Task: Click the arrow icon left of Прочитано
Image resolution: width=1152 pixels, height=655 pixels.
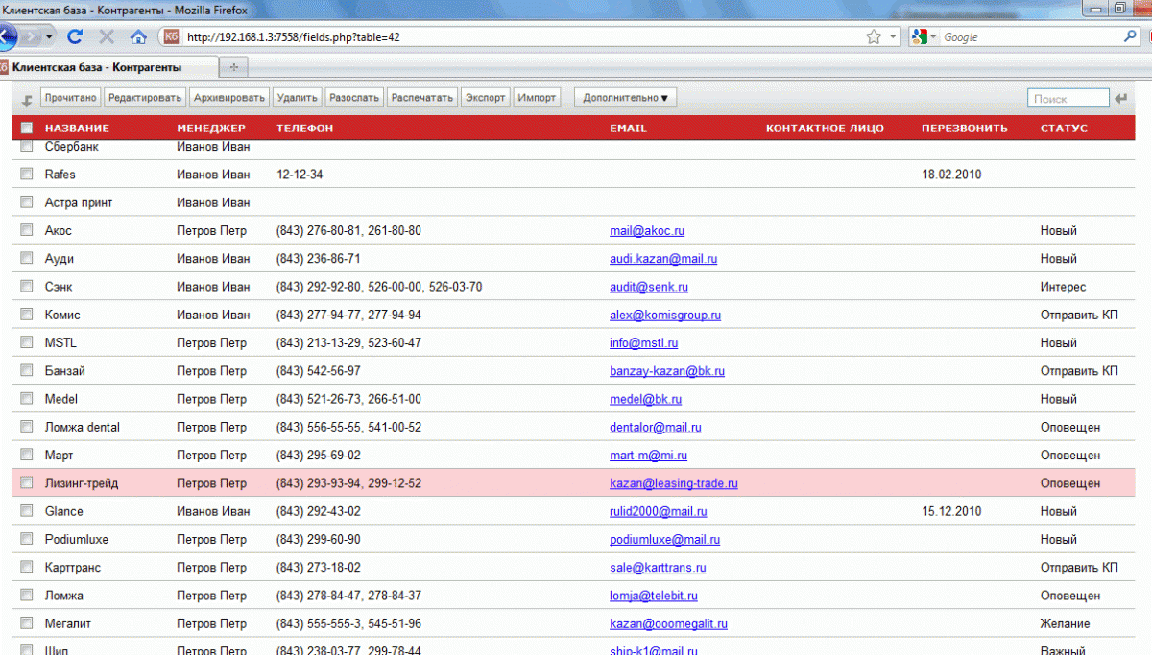Action: 27,100
